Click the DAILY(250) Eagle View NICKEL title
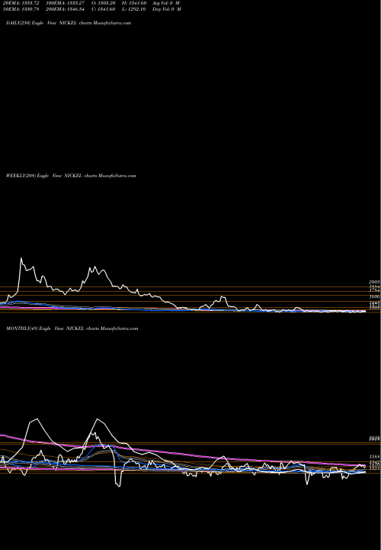Screen dimensions: 381x550 click(x=69, y=23)
